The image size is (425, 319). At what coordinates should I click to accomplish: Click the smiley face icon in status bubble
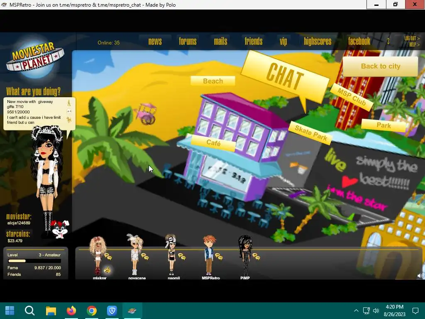(x=69, y=111)
